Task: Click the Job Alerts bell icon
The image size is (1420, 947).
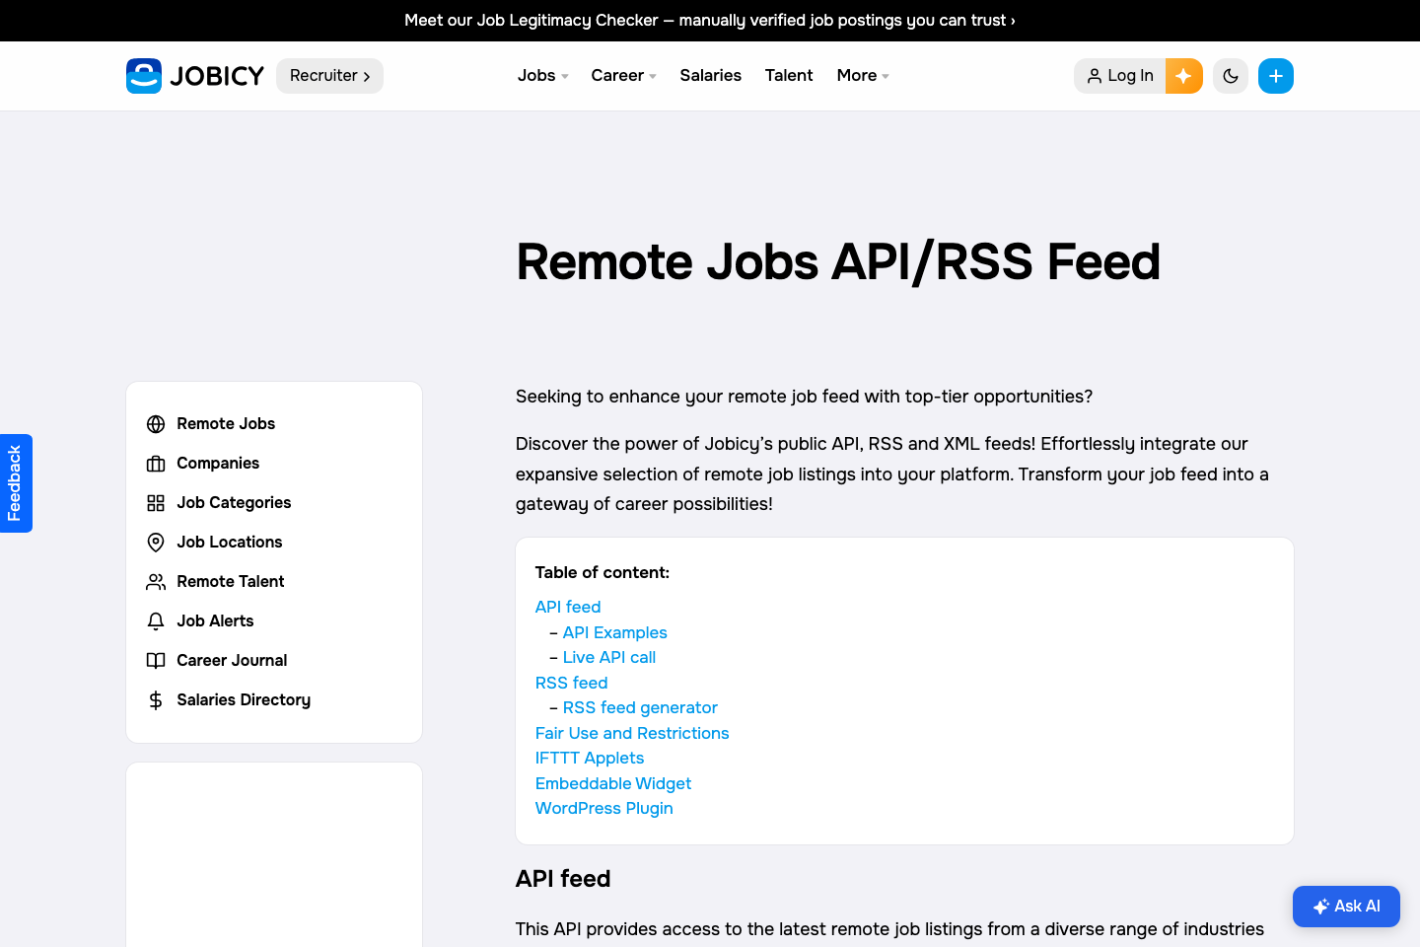Action: coord(156,620)
